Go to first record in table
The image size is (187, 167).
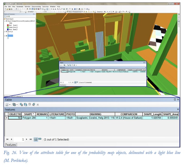(8, 139)
